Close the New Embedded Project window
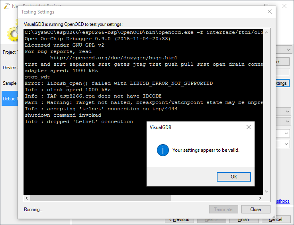 tap(284, 6)
